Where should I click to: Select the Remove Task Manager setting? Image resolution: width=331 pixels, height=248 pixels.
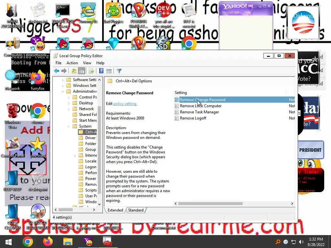point(199,112)
